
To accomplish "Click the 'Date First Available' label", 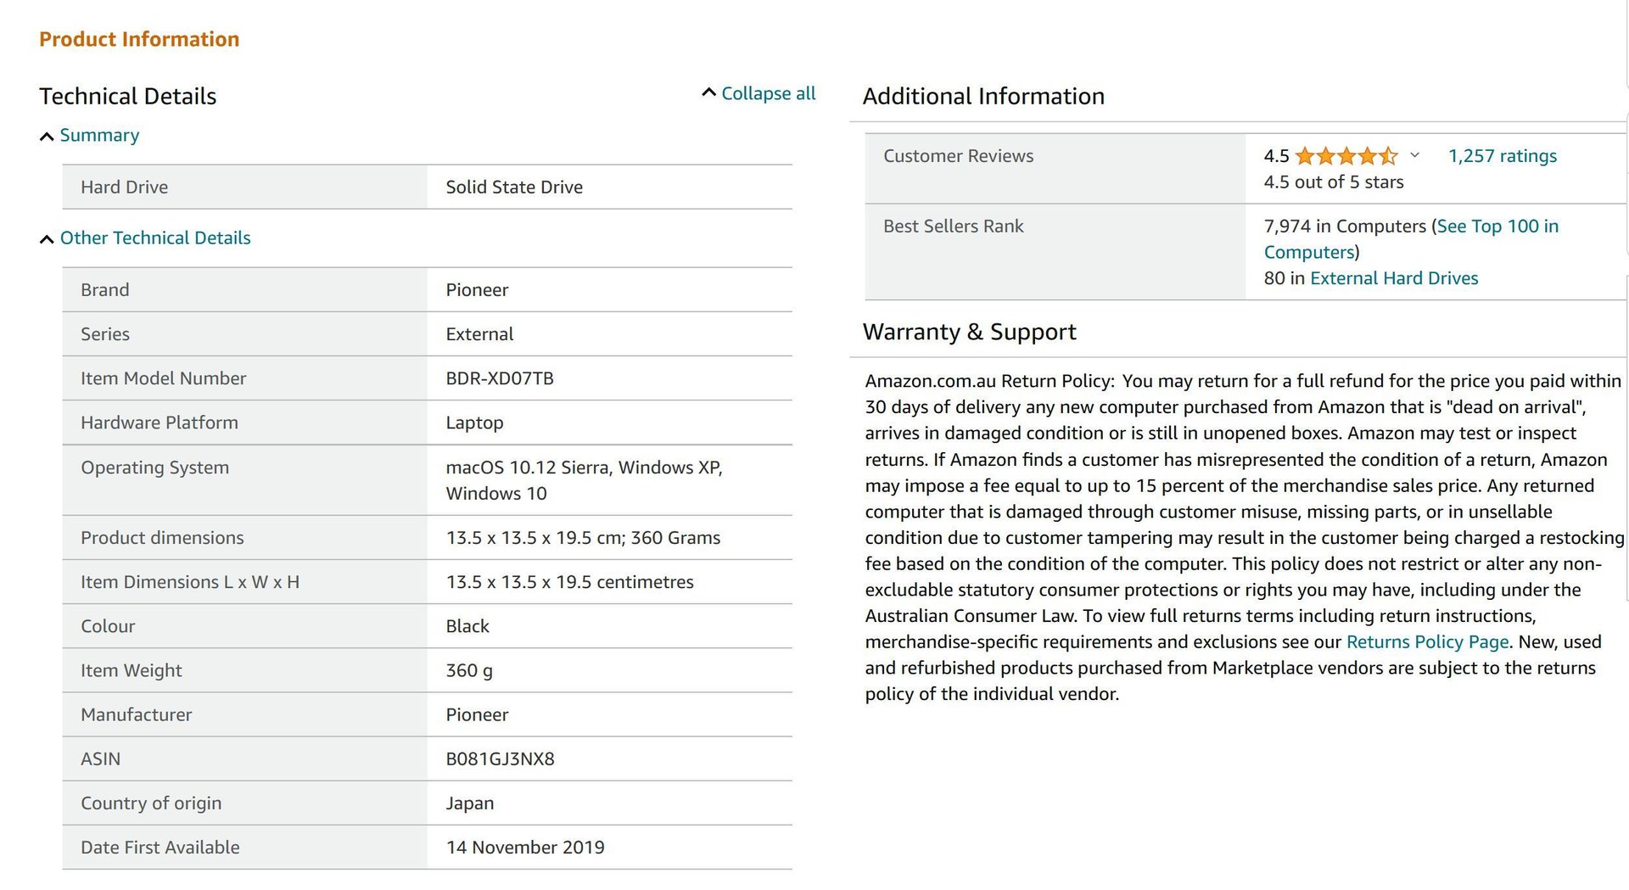I will pos(160,848).
